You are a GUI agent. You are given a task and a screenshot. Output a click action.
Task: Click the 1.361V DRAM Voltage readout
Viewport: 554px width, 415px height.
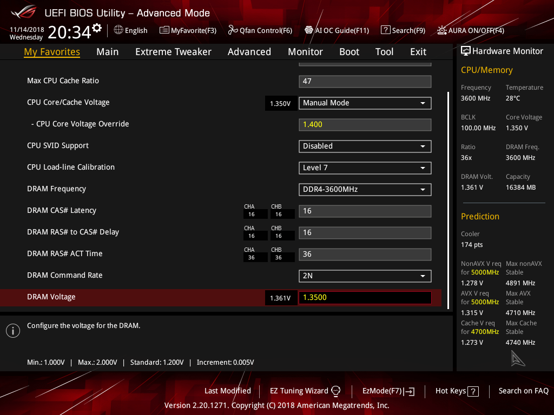tap(280, 298)
